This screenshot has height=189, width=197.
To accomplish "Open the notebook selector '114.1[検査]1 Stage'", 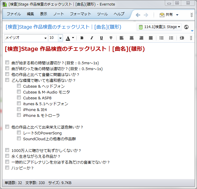I will tap(160, 27).
